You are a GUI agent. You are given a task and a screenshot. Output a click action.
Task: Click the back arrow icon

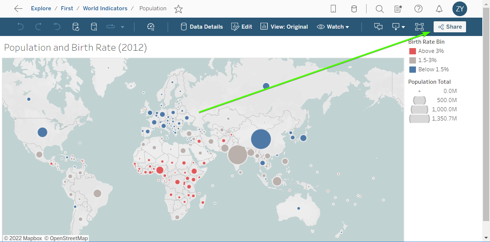[18, 9]
